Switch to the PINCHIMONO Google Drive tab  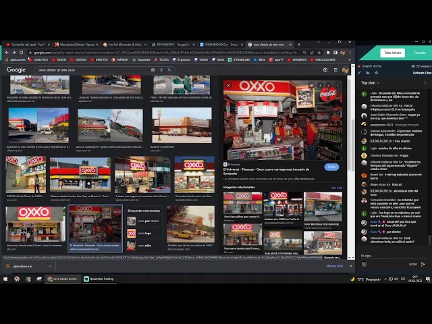[173, 45]
